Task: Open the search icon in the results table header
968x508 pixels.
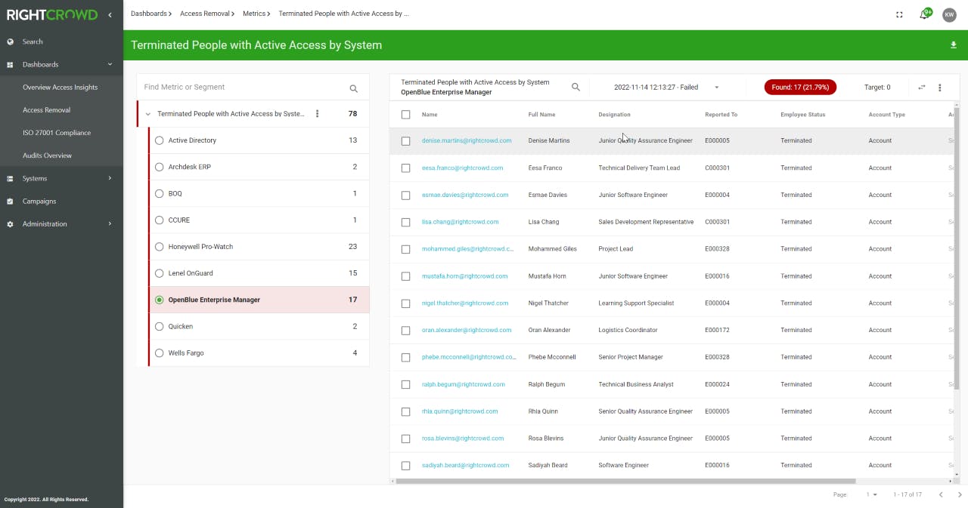Action: click(x=576, y=87)
